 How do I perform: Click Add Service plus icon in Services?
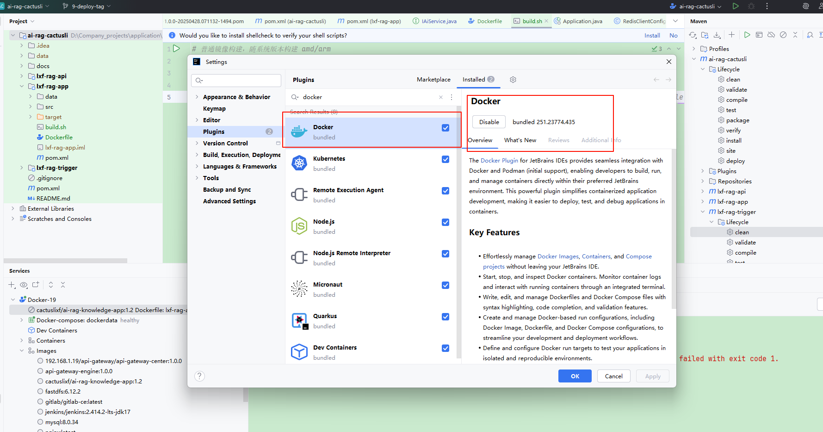12,285
